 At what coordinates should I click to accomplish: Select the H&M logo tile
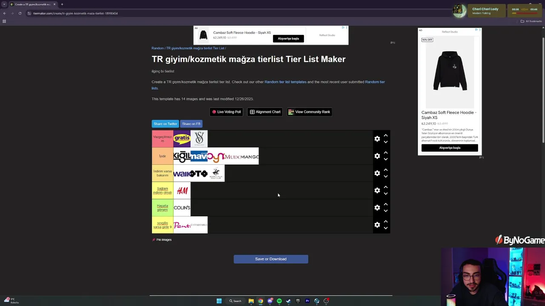(182, 190)
